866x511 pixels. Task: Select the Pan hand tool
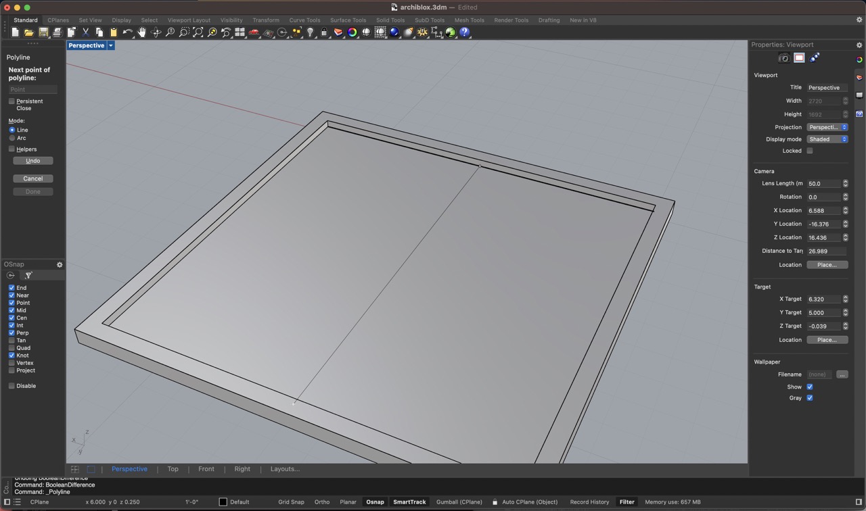pyautogui.click(x=142, y=32)
